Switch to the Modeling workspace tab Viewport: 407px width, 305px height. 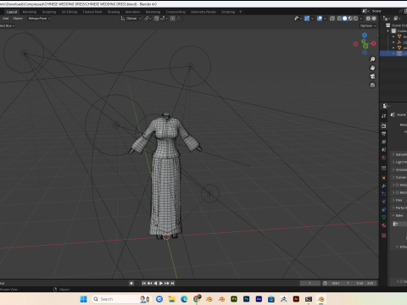point(30,12)
